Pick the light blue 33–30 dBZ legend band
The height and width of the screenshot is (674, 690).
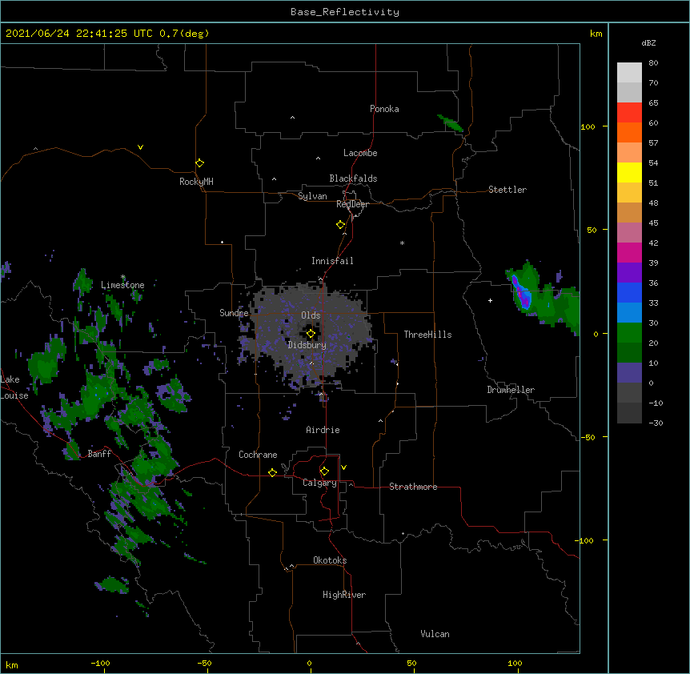629,313
